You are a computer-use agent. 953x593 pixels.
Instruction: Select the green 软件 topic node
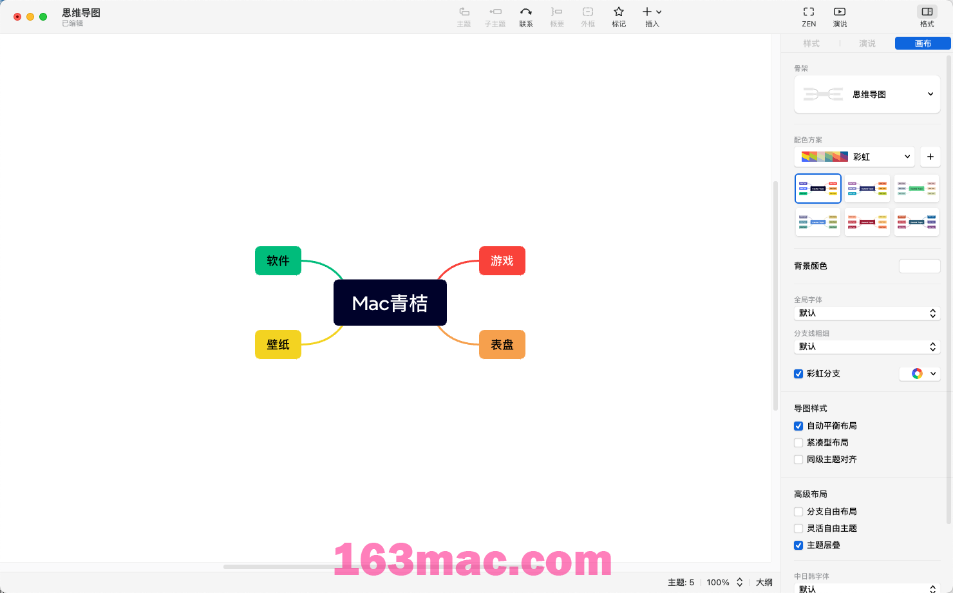tap(278, 260)
